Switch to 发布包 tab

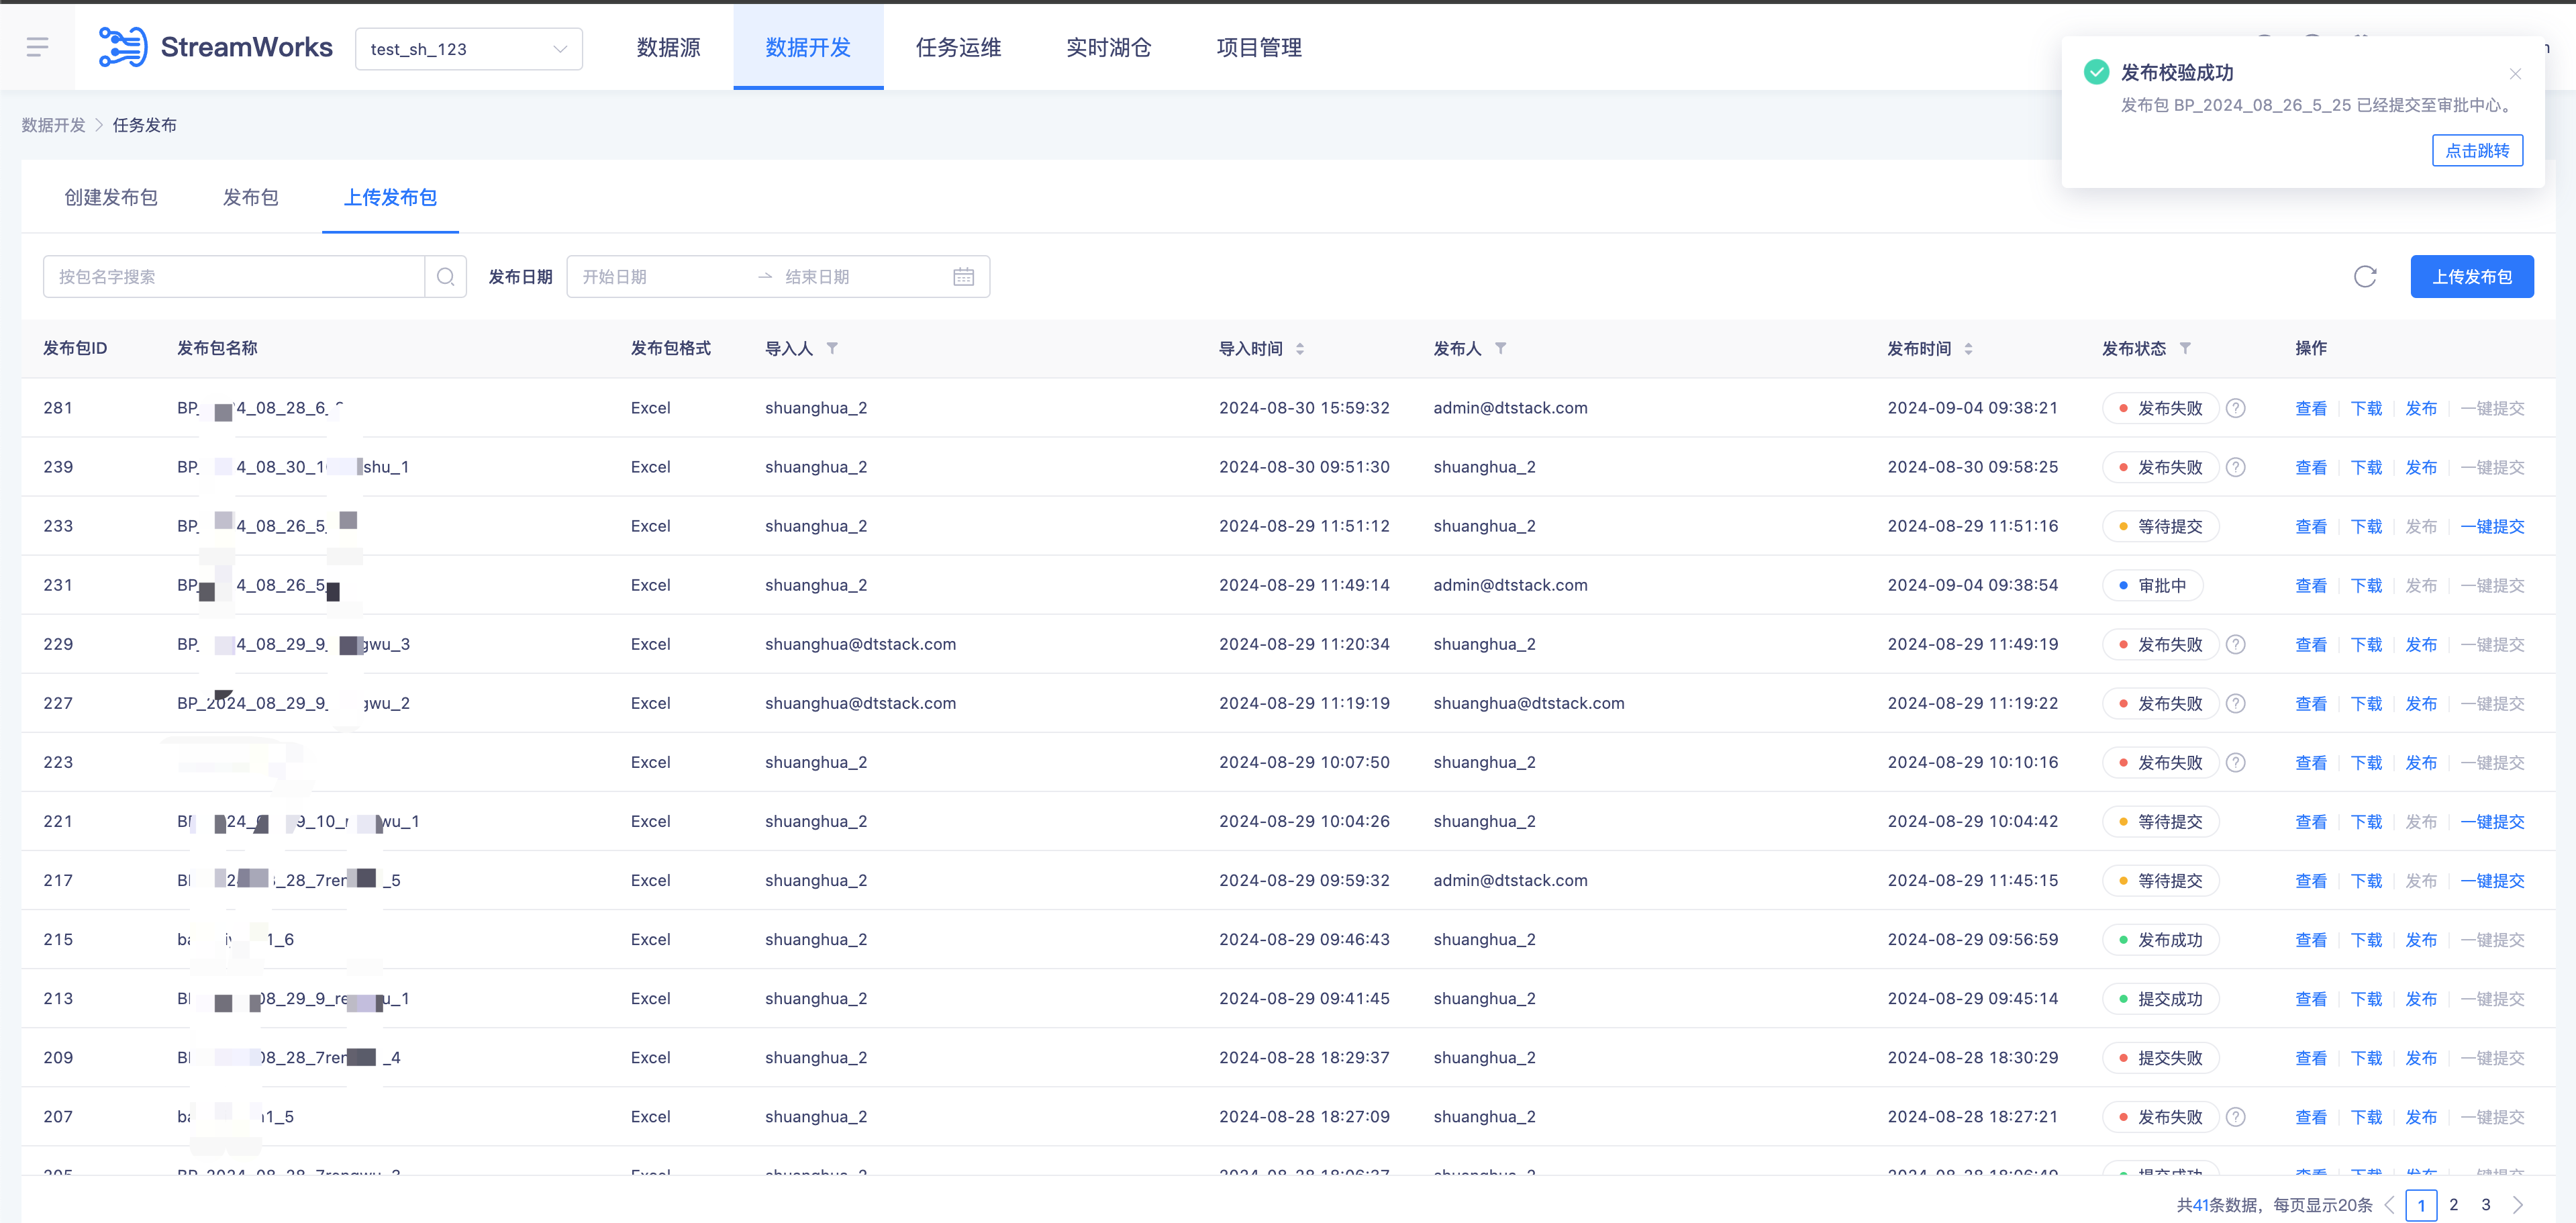point(250,197)
